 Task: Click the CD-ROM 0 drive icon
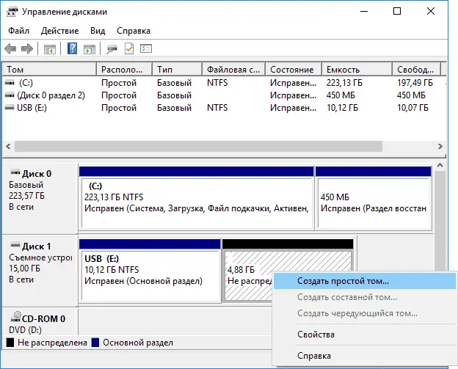15,317
